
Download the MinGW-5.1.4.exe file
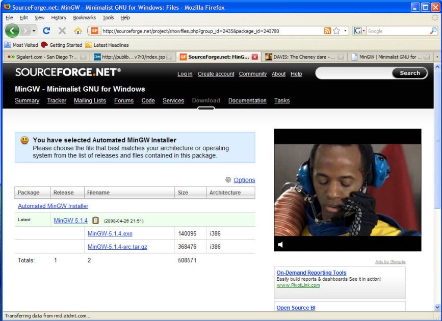pyautogui.click(x=110, y=233)
